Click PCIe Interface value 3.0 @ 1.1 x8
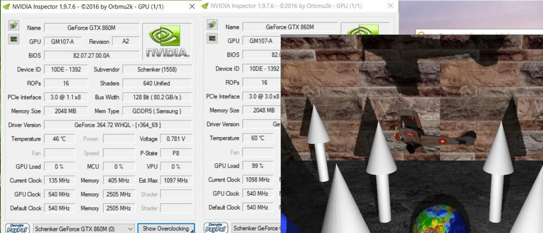 coord(66,97)
